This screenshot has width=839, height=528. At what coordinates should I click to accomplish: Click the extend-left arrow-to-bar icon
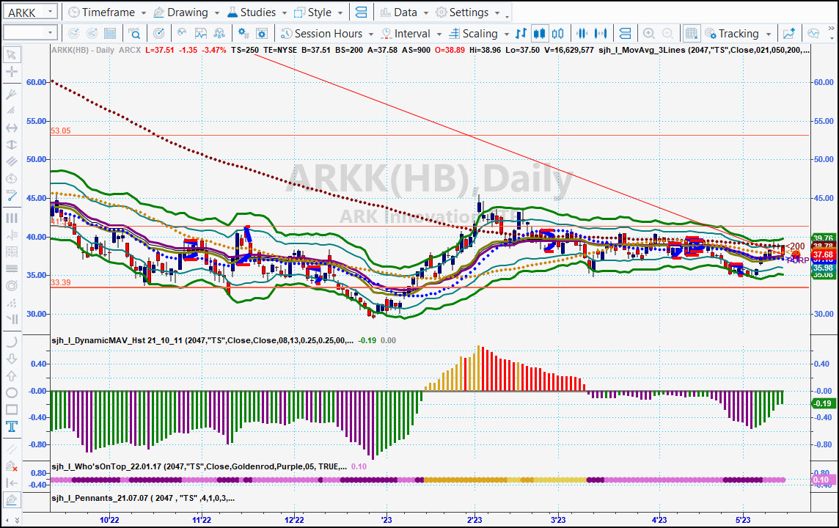11,483
